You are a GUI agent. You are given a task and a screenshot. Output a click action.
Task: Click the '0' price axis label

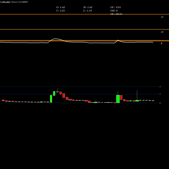[x=160, y=103]
